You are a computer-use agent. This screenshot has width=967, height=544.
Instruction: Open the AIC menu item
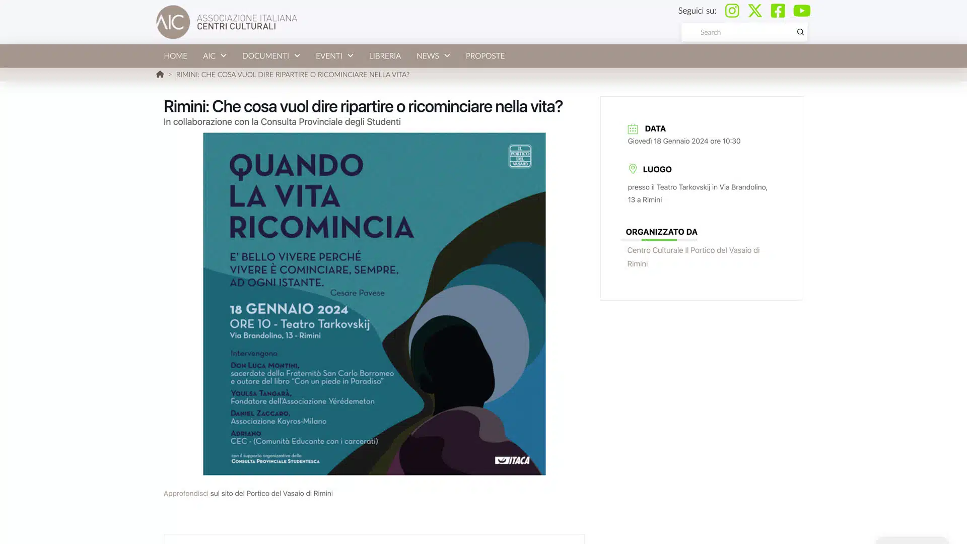coord(209,56)
